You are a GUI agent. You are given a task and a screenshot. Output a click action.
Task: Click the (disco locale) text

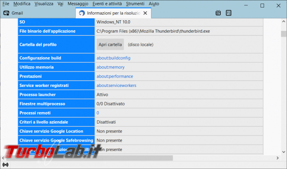click(140, 45)
